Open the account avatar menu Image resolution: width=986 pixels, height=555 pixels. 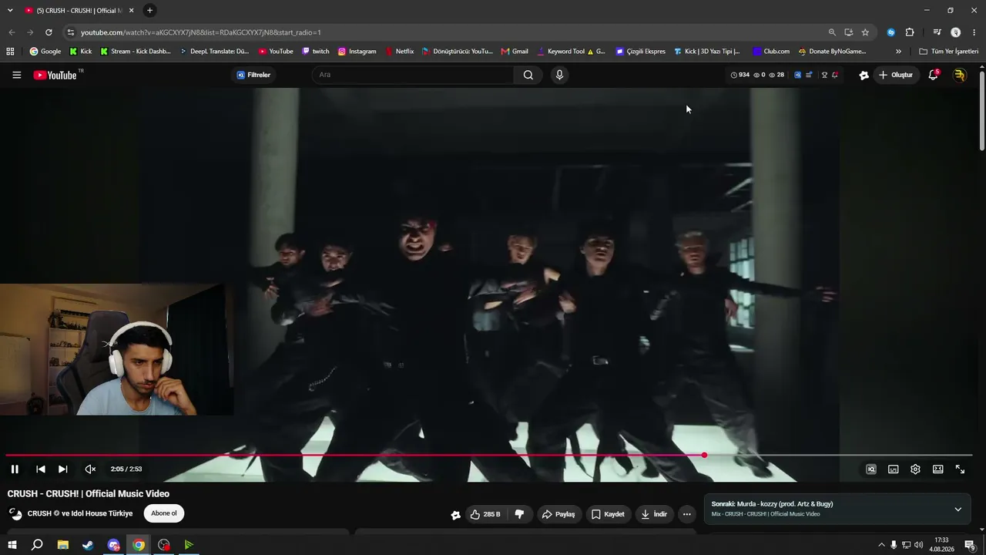(960, 75)
